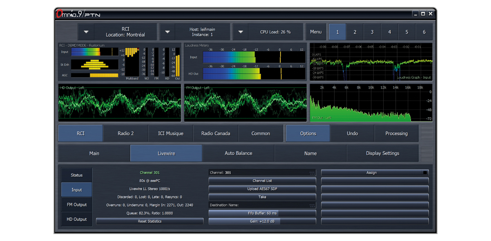The height and width of the screenshot is (241, 491).
Task: Click the Loudness Graph - Input display
Action: pos(371,62)
